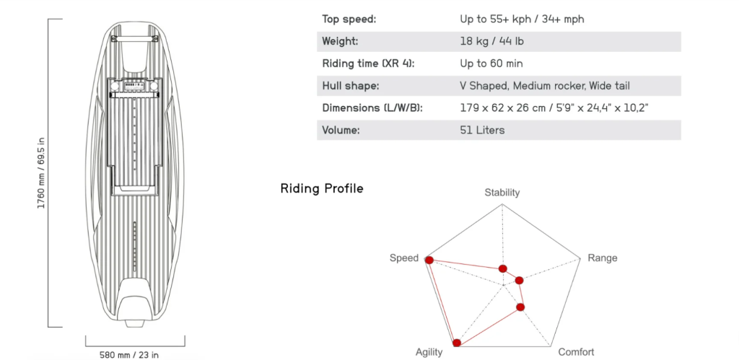This screenshot has width=739, height=360.
Task: Click the board outline diagram
Action: pos(135,173)
